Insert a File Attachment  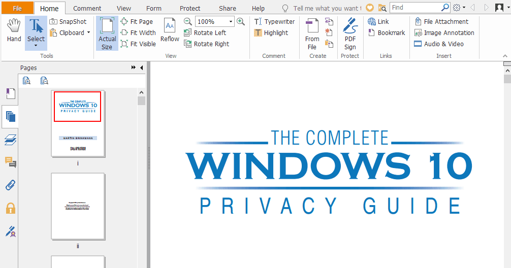[x=441, y=21]
